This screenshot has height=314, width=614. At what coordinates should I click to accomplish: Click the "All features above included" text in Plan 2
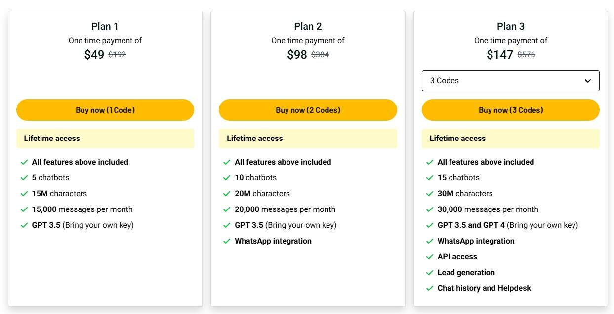coord(283,162)
